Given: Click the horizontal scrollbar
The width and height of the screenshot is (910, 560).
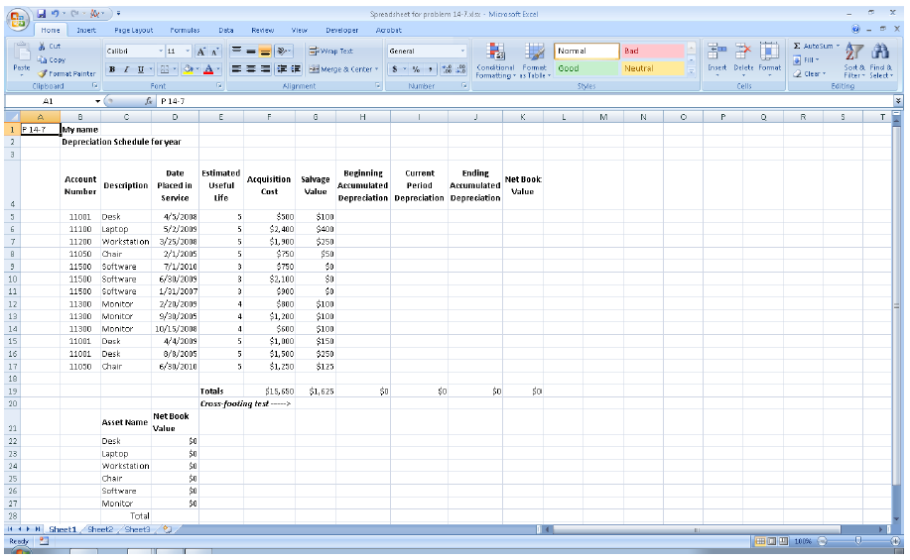Looking at the screenshot, I should 696,529.
